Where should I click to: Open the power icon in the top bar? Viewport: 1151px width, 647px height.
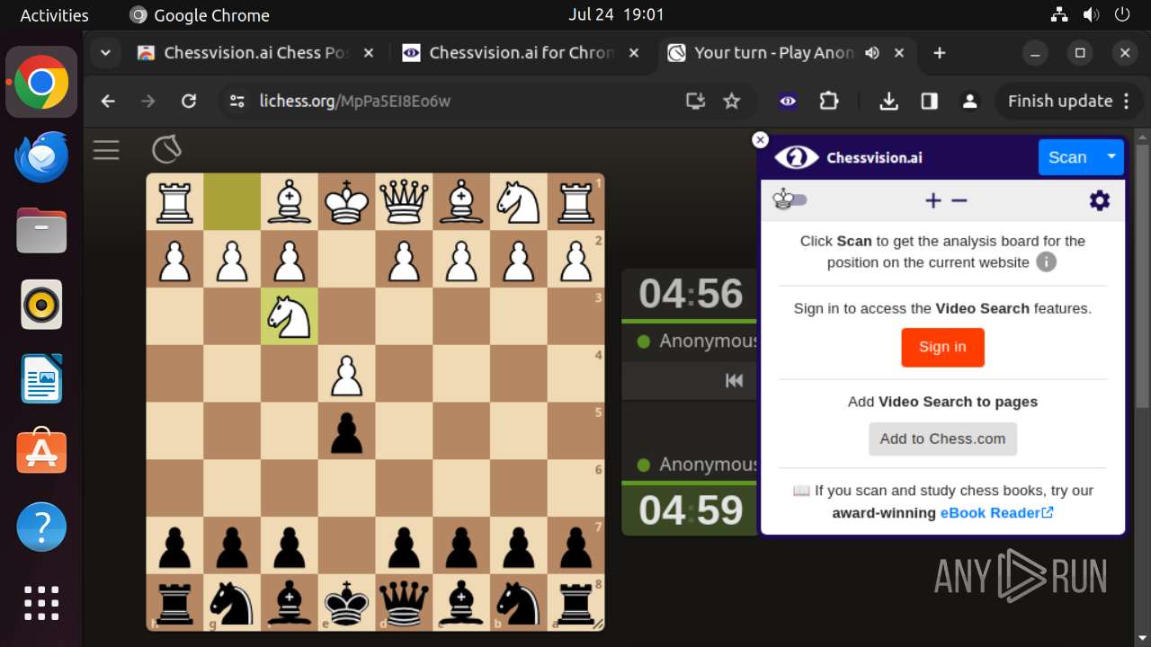click(1121, 14)
